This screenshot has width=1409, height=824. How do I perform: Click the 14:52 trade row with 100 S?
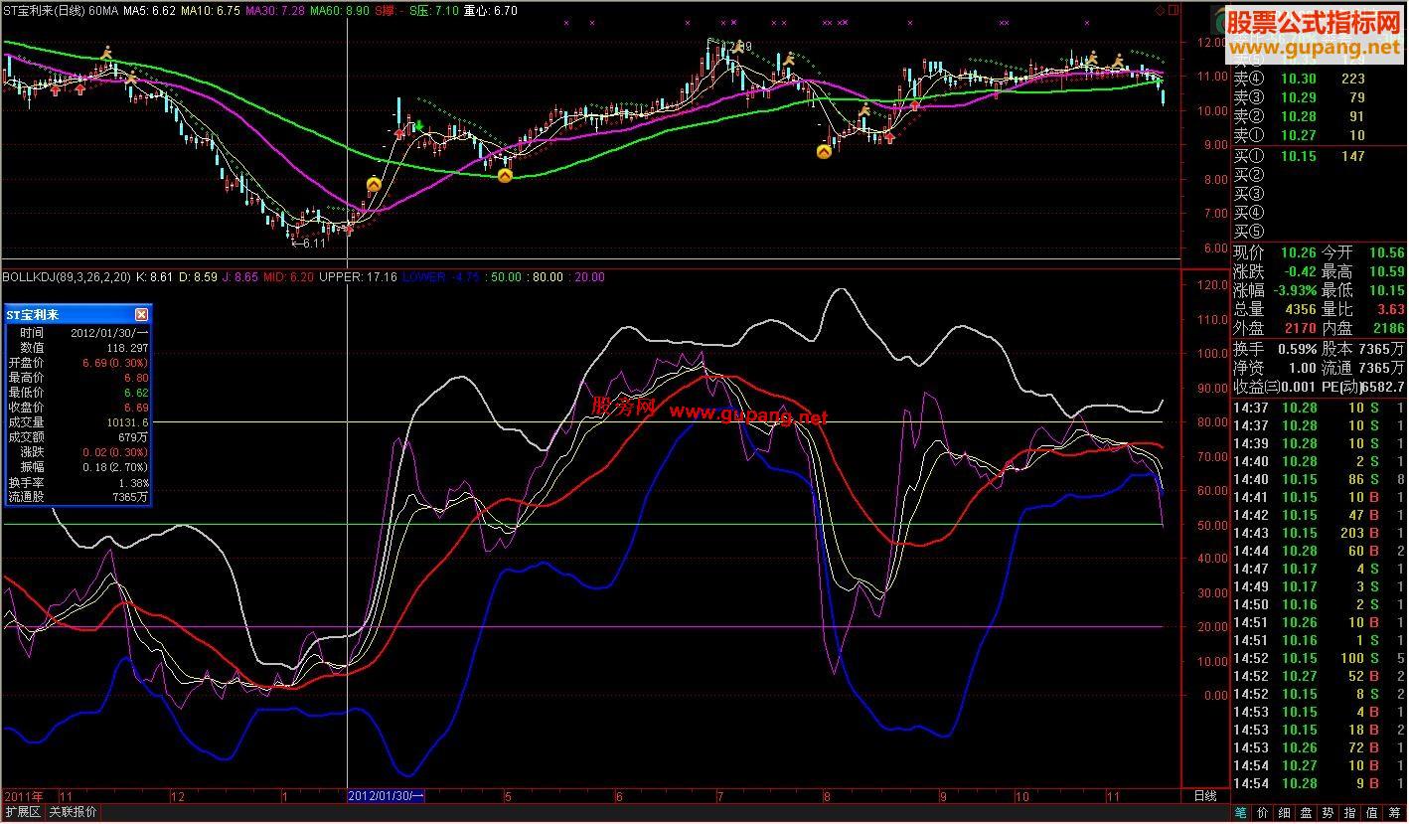[x=1319, y=658]
